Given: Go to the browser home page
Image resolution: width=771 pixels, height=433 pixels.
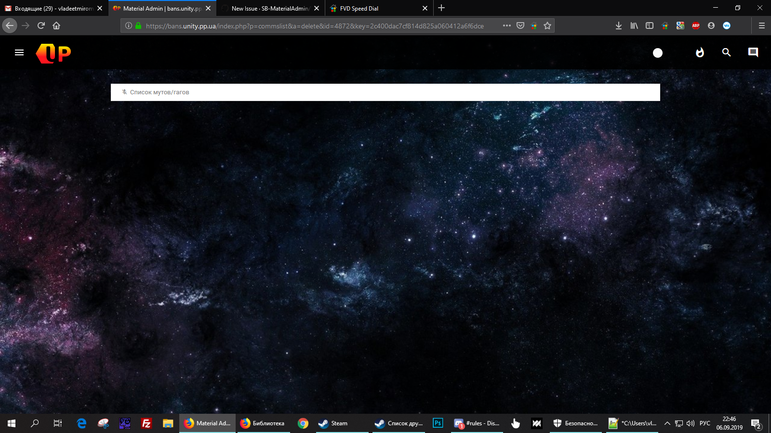Looking at the screenshot, I should click(56, 25).
